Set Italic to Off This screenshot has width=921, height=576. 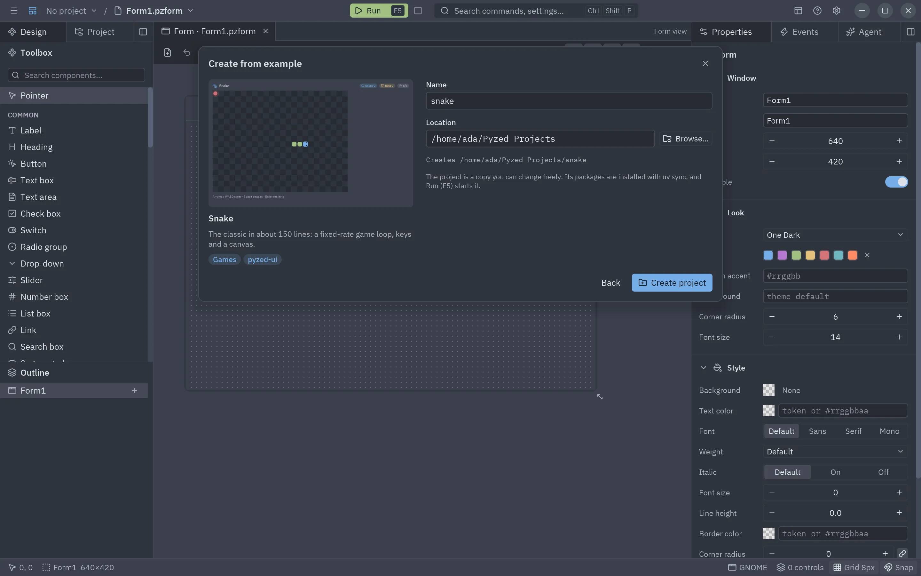click(x=883, y=472)
